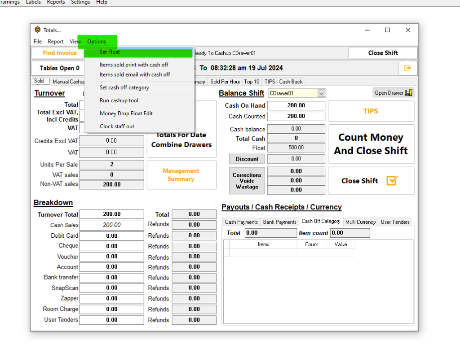This screenshot has height=353, width=460.
Task: Open the Labels menu in main window
Action: coord(33,2)
